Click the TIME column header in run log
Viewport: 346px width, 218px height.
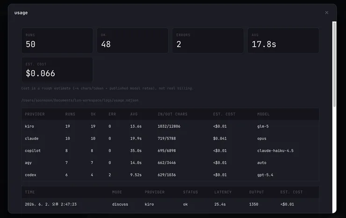coord(30,192)
